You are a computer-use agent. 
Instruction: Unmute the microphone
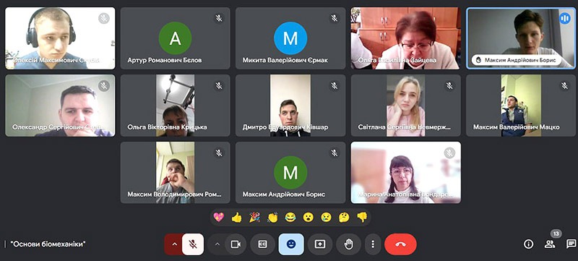pyautogui.click(x=192, y=244)
